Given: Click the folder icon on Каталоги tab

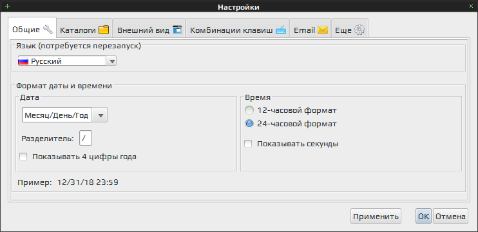Looking at the screenshot, I should point(104,30).
